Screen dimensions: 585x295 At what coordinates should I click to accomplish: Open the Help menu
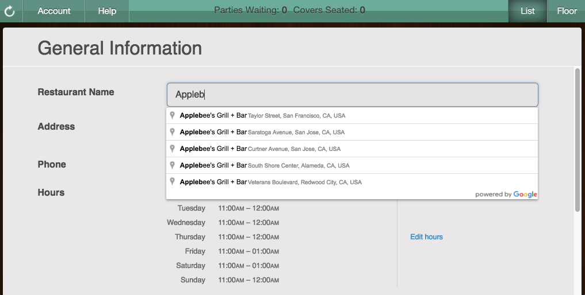[107, 11]
